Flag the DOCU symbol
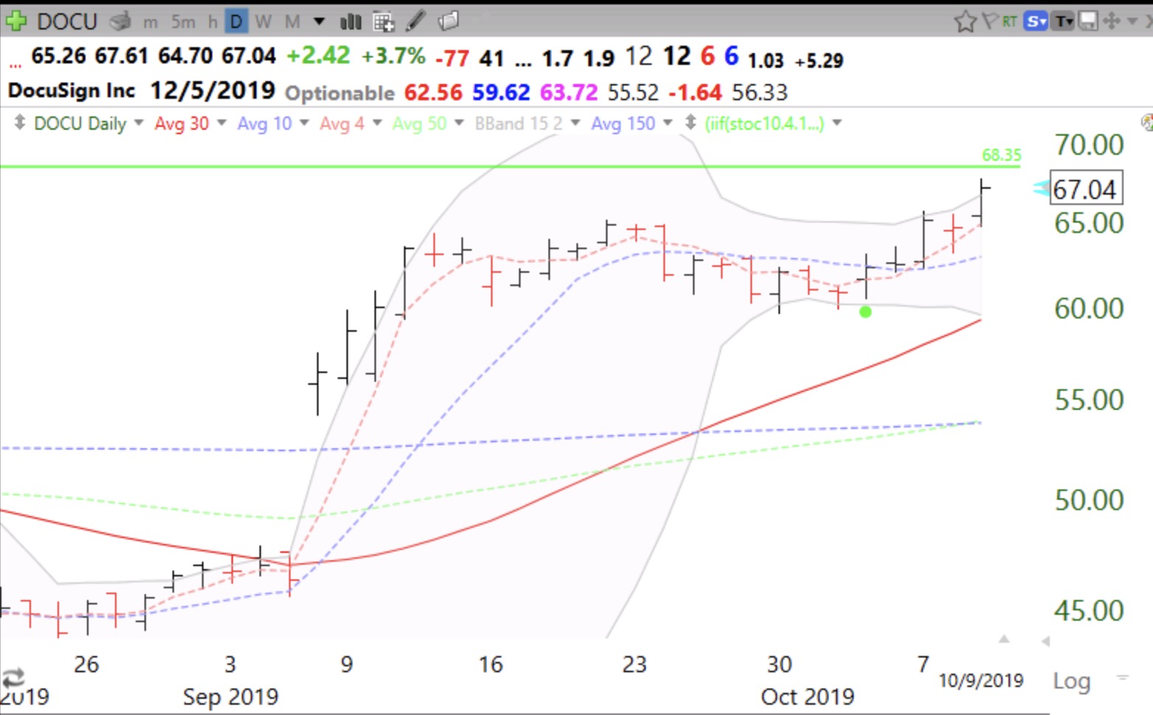Viewport: 1153px width, 715px height. (x=990, y=21)
